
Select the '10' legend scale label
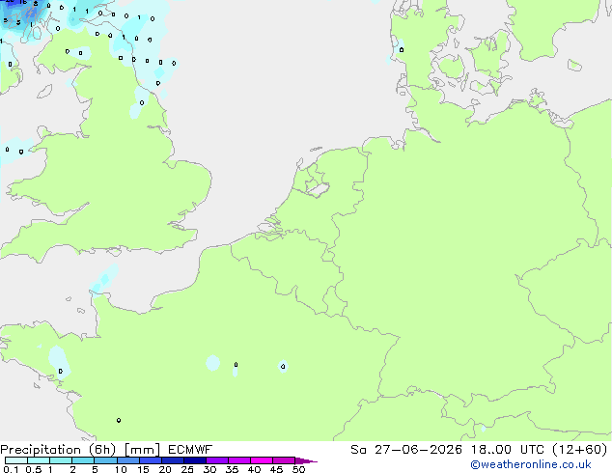coord(121,469)
